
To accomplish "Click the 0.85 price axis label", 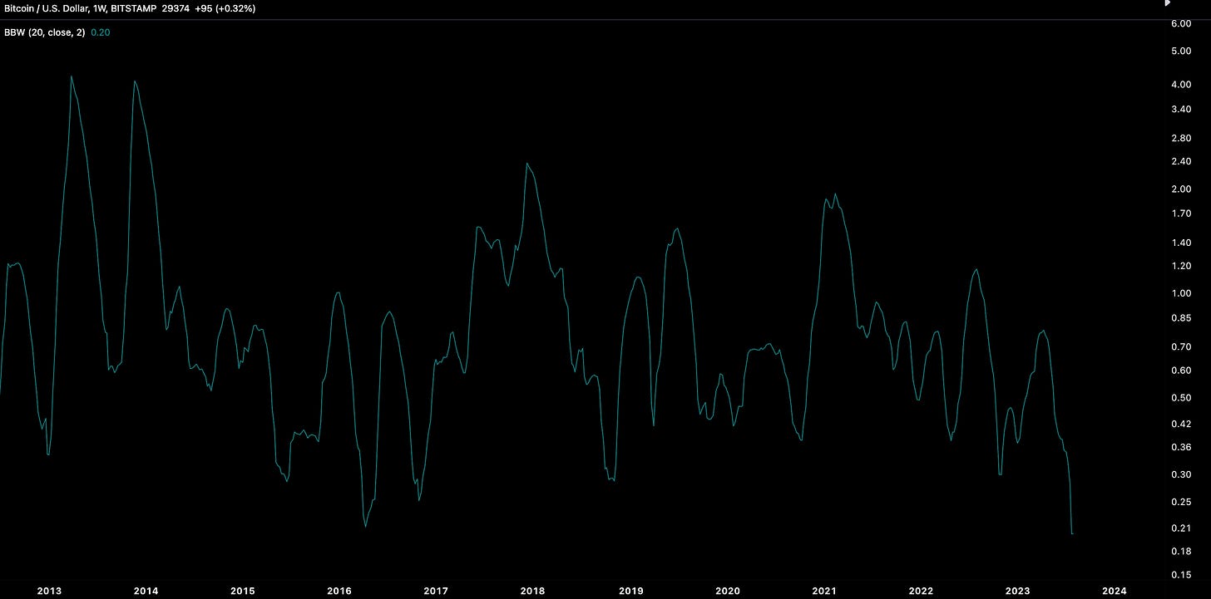I will pyautogui.click(x=1181, y=317).
